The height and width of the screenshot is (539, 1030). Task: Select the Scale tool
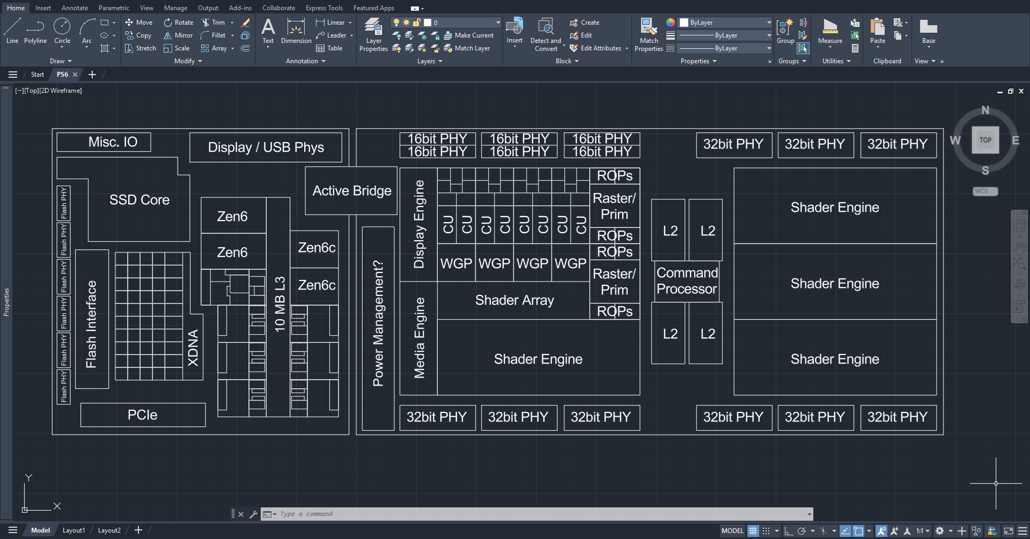pos(176,48)
